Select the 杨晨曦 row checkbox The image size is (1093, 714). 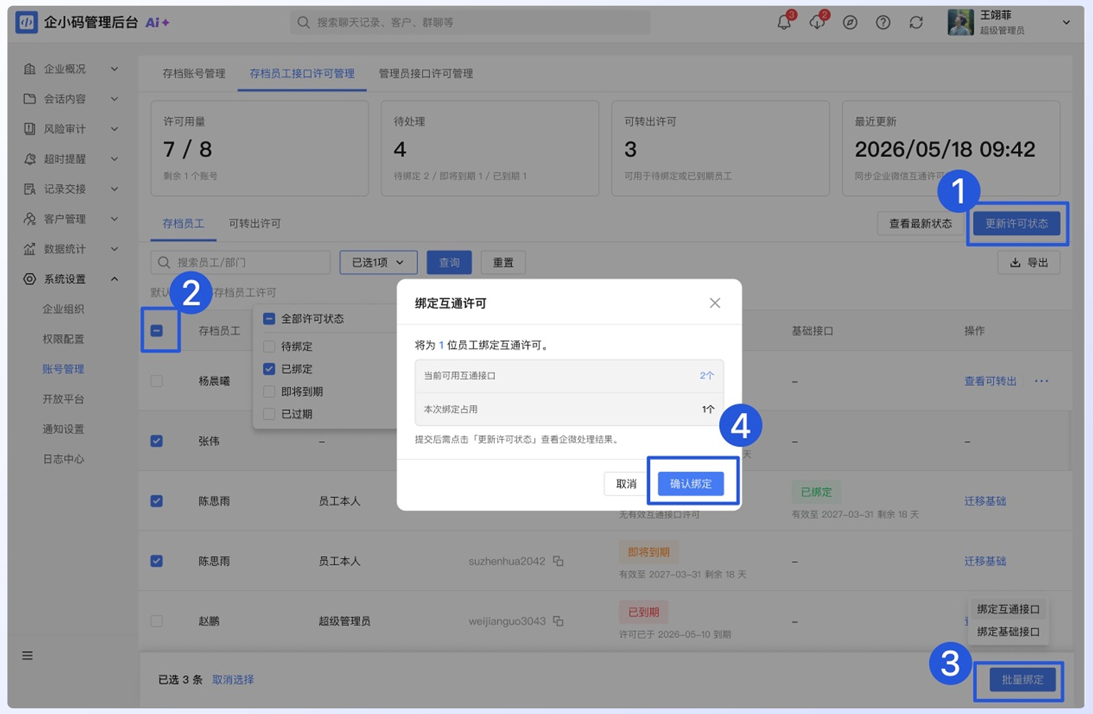coord(157,381)
